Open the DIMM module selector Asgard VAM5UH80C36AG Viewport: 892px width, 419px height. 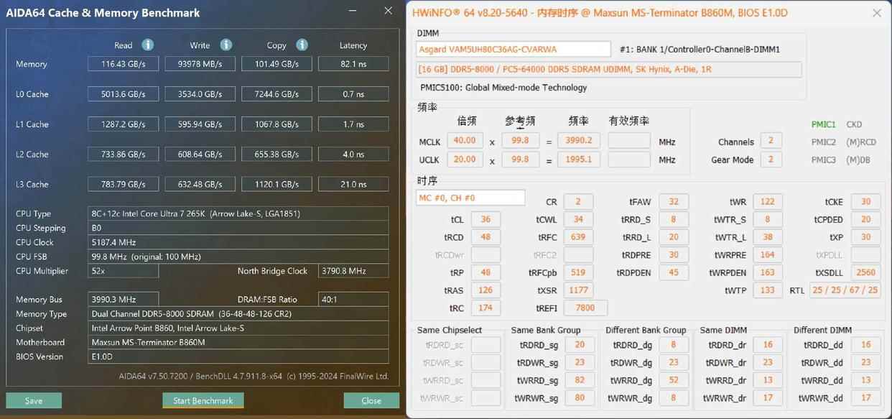coord(514,49)
